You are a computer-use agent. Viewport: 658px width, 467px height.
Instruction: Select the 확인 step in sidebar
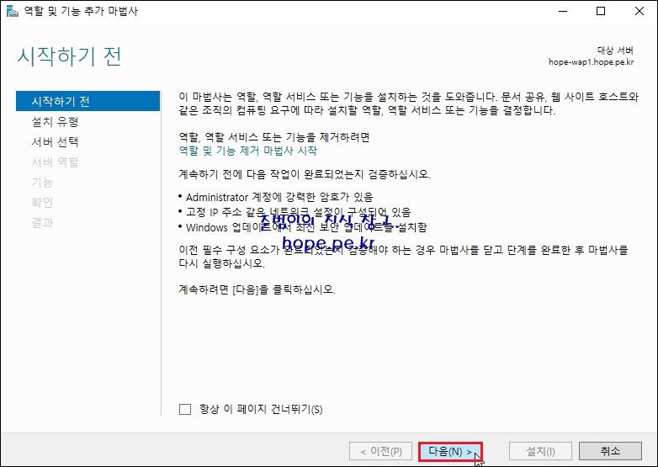(x=42, y=202)
